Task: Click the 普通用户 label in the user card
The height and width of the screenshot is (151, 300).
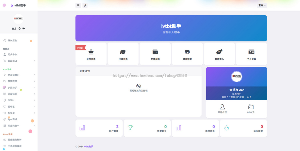Action: click(236, 94)
